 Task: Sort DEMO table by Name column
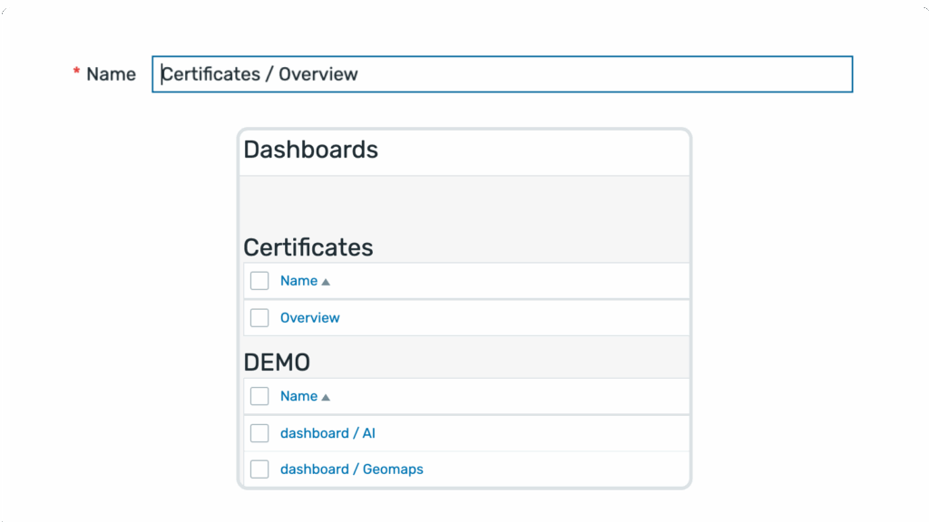pos(298,396)
